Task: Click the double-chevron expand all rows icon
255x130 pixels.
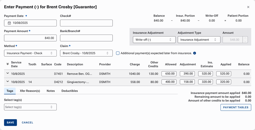Action: [x=8, y=64]
